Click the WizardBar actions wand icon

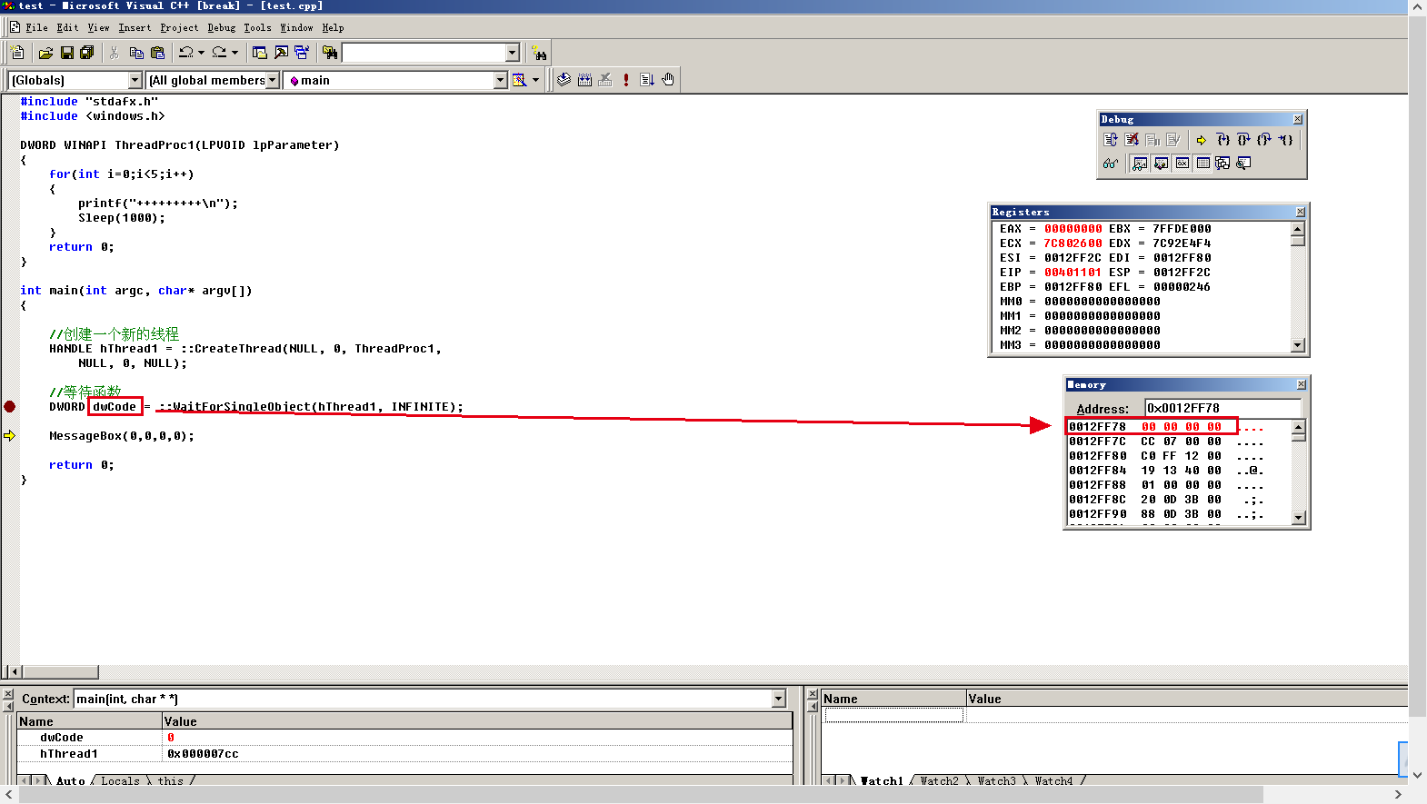[x=519, y=80]
